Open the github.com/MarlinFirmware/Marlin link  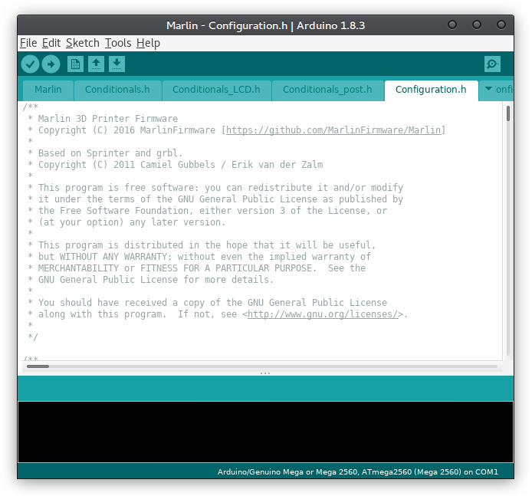(x=333, y=130)
